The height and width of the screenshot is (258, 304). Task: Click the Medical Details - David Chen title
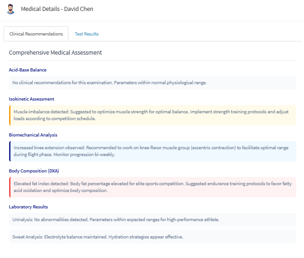tap(57, 9)
